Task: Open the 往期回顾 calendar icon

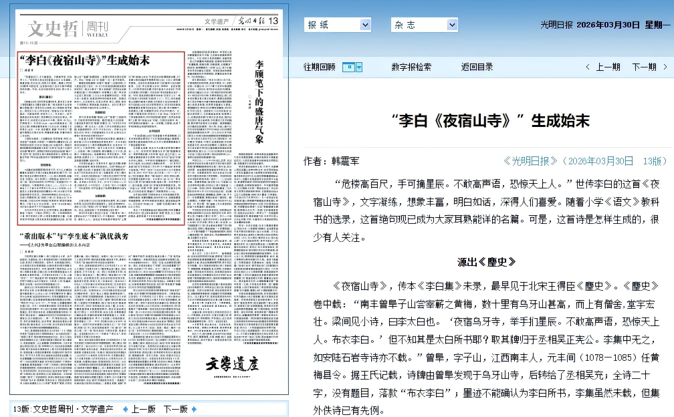Action: [x=348, y=67]
